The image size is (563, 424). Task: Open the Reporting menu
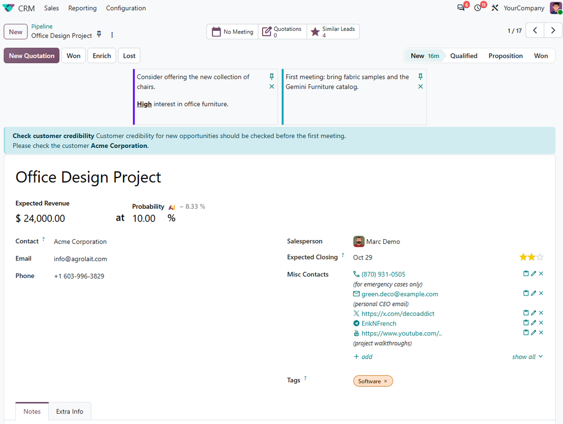tap(82, 8)
